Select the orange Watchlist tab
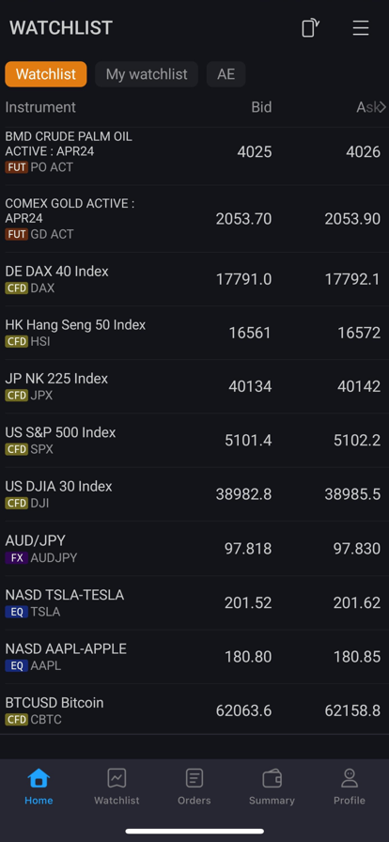The image size is (389, 842). 46,74
